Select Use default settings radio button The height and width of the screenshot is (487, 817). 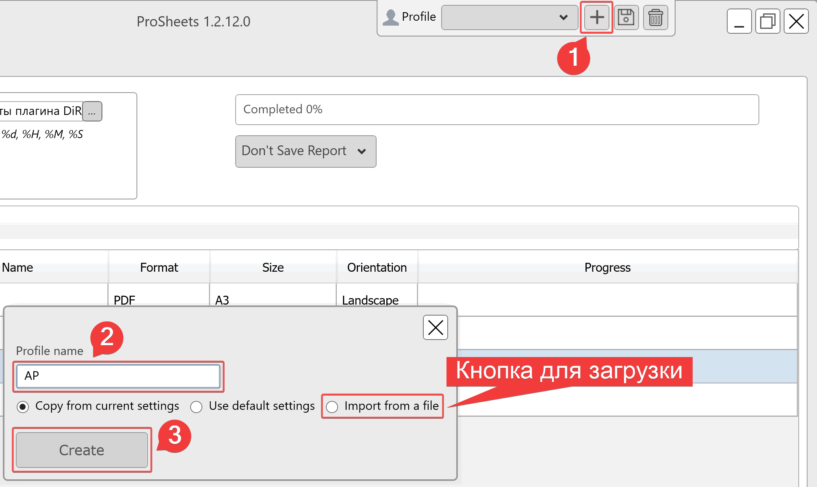(x=196, y=407)
